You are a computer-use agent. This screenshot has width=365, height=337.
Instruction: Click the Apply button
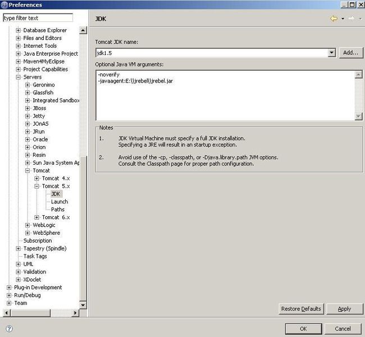pyautogui.click(x=344, y=309)
